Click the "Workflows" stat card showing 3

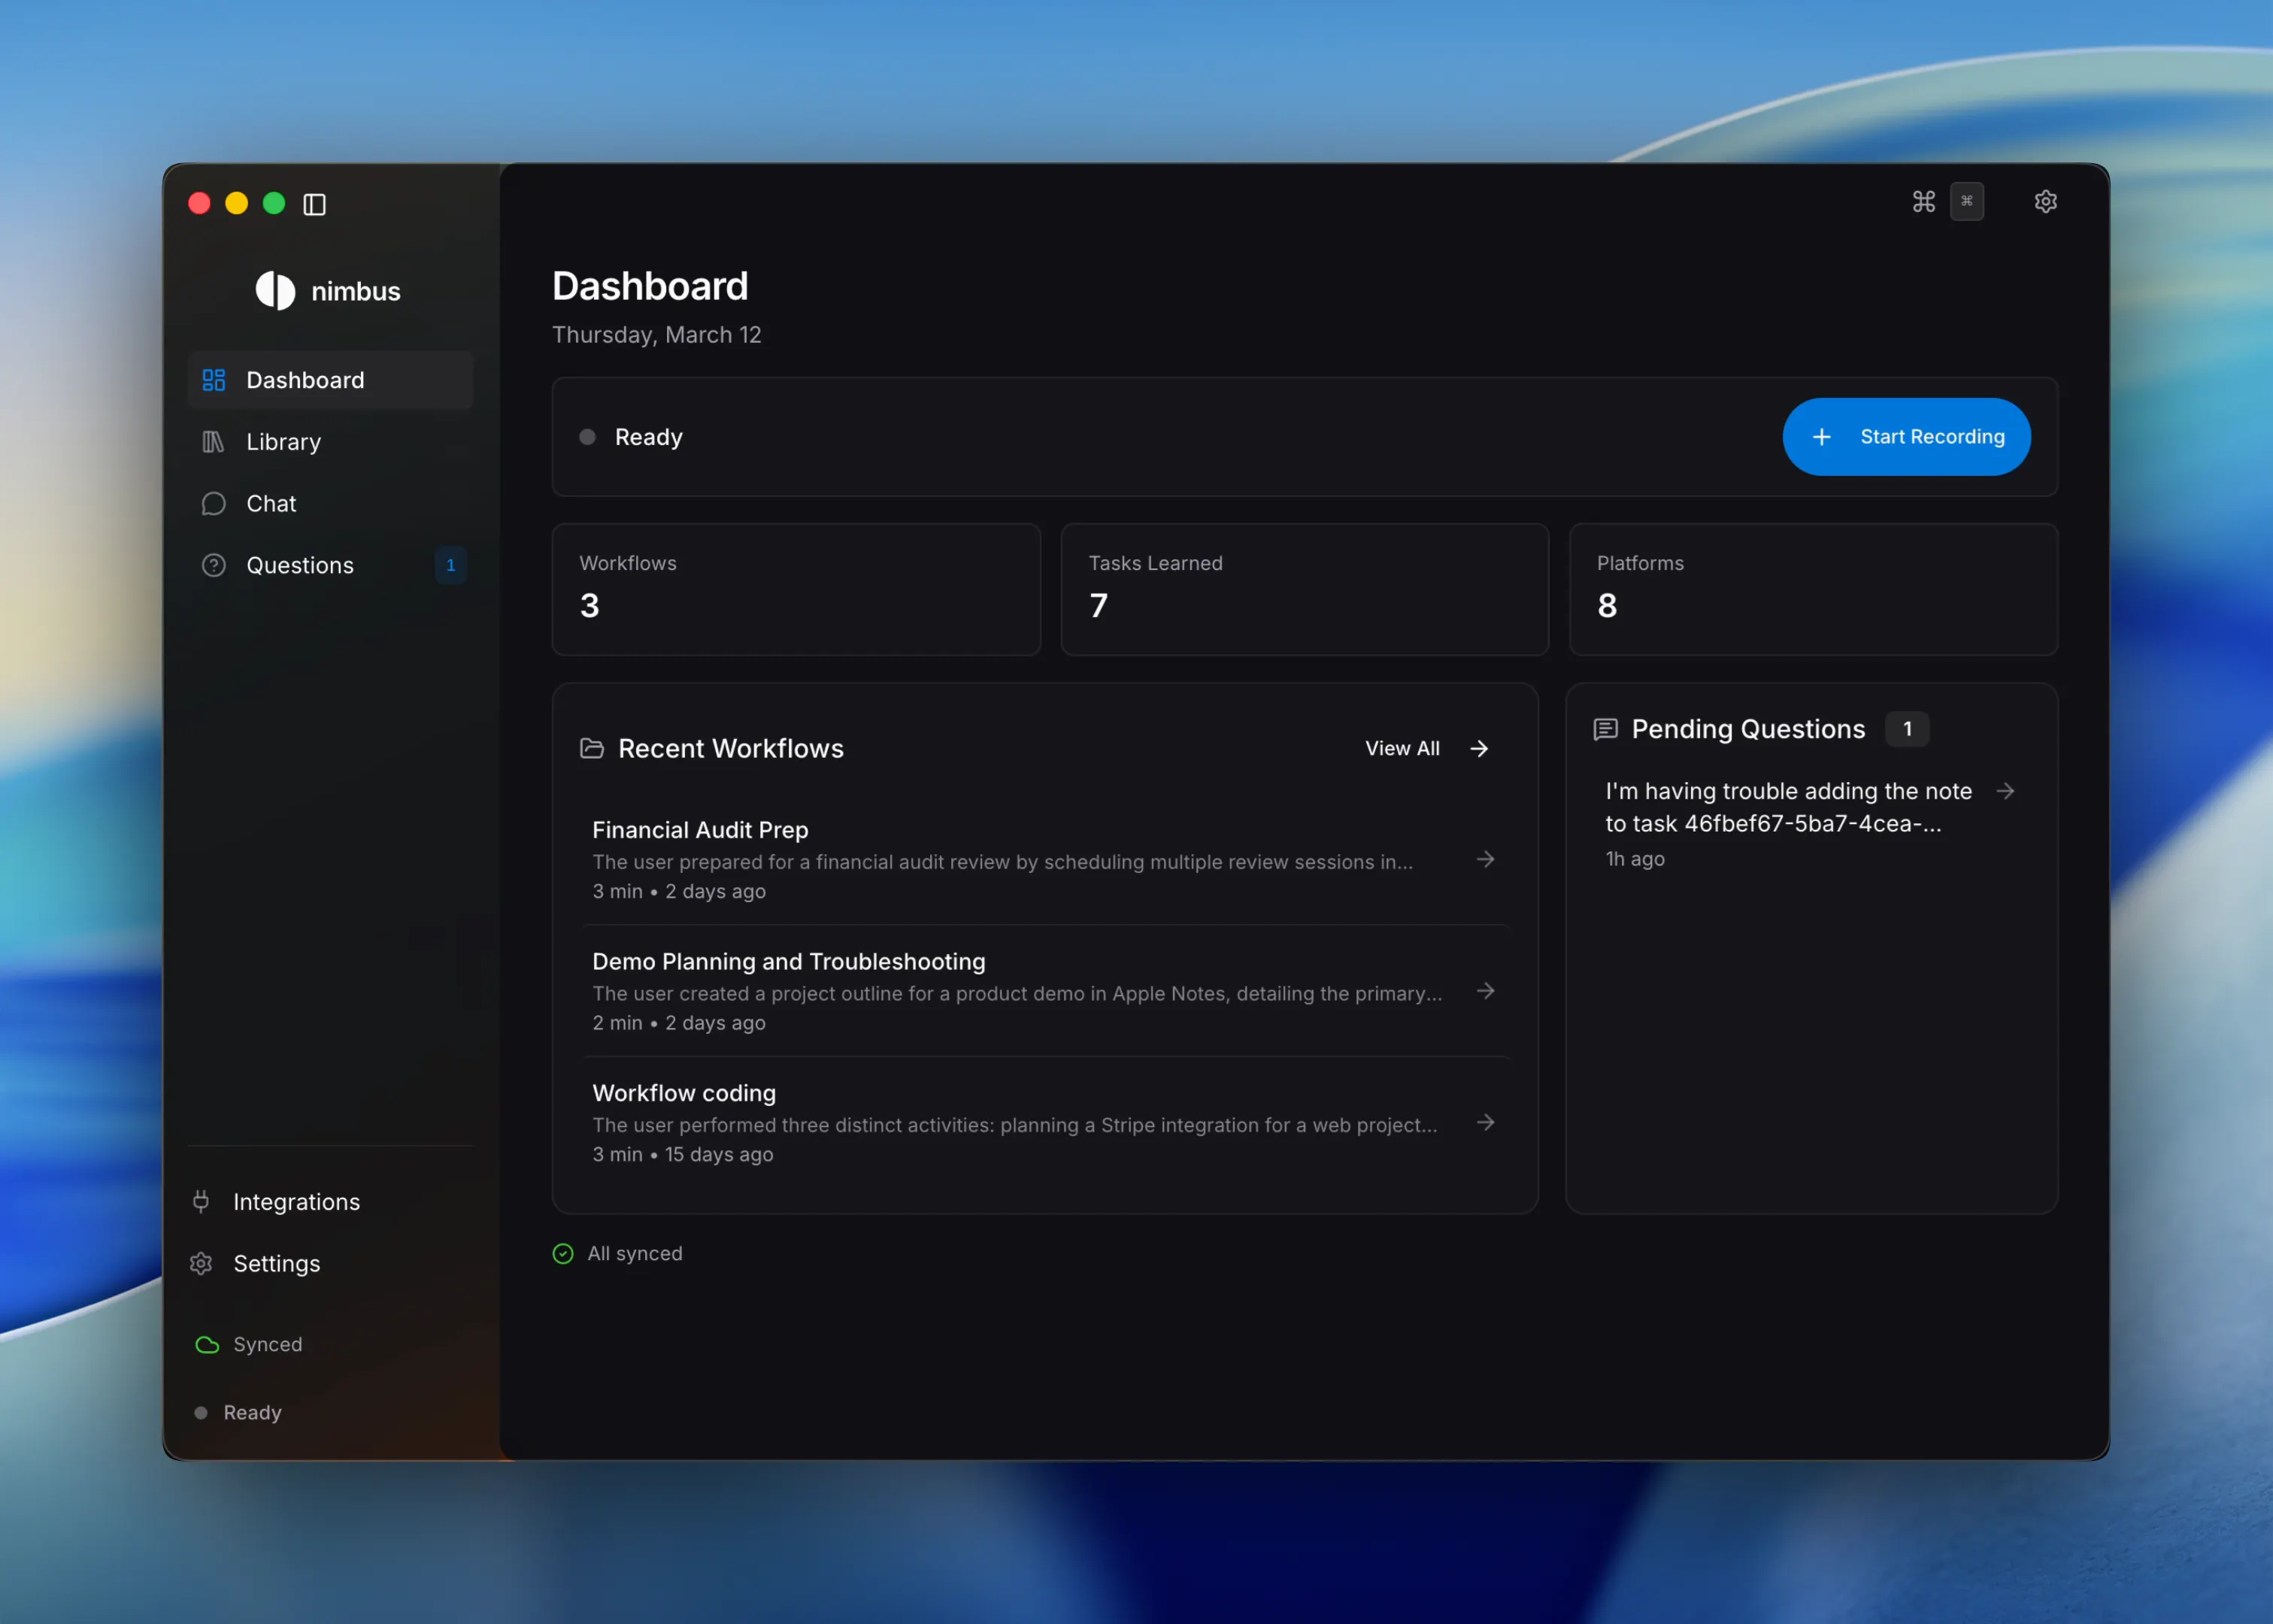(x=796, y=590)
